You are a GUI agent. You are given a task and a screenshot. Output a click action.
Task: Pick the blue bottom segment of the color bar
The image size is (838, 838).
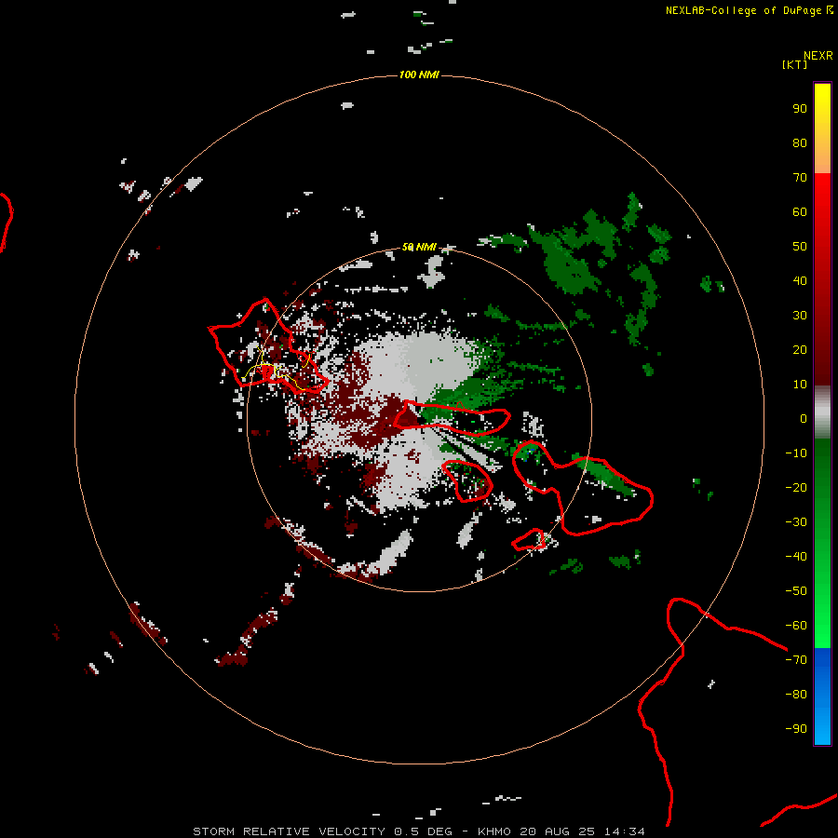(822, 696)
